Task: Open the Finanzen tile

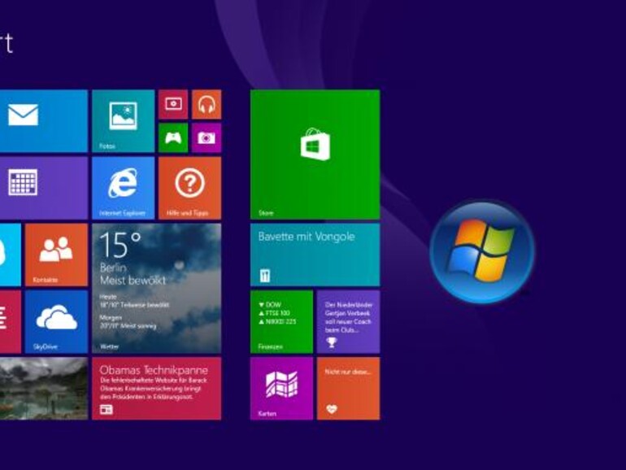Action: coord(281,322)
